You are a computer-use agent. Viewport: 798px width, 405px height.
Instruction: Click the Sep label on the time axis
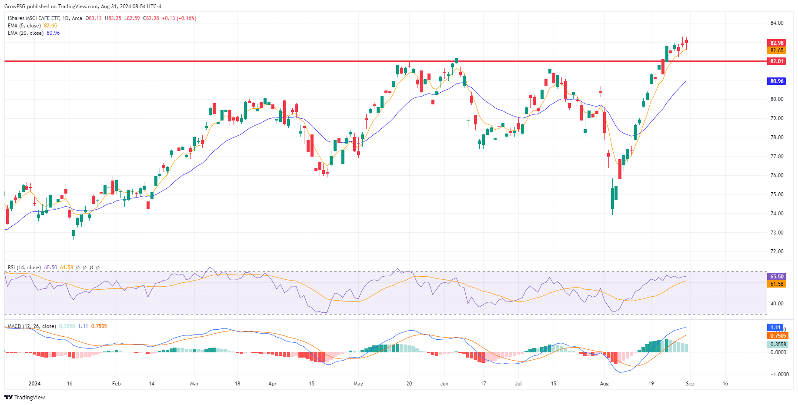(x=690, y=384)
